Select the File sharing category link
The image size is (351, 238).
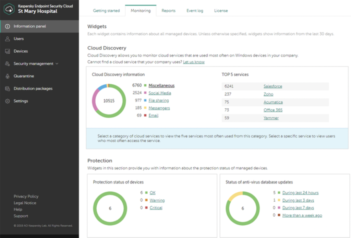coord(158,100)
